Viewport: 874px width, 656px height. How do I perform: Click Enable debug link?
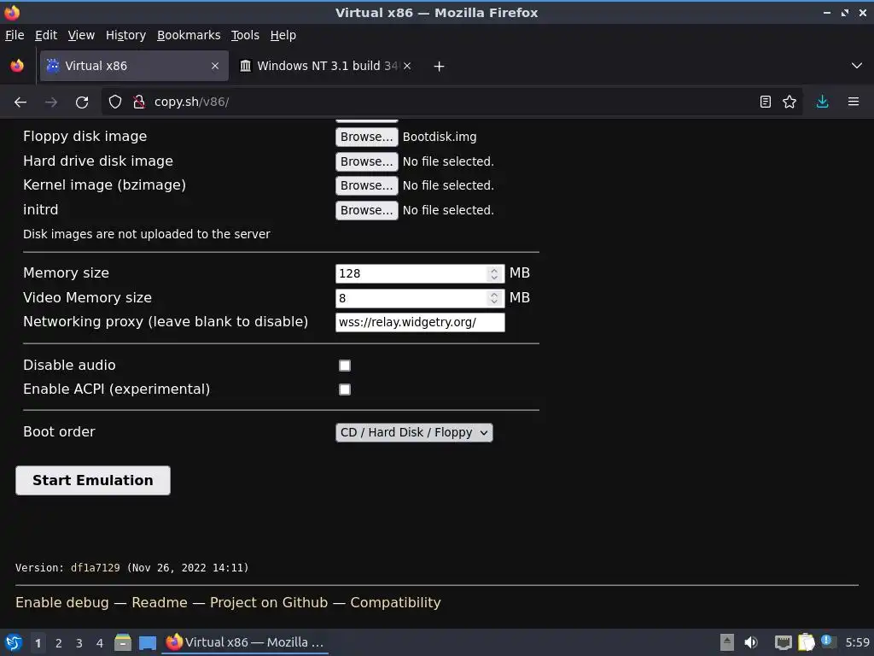click(62, 602)
